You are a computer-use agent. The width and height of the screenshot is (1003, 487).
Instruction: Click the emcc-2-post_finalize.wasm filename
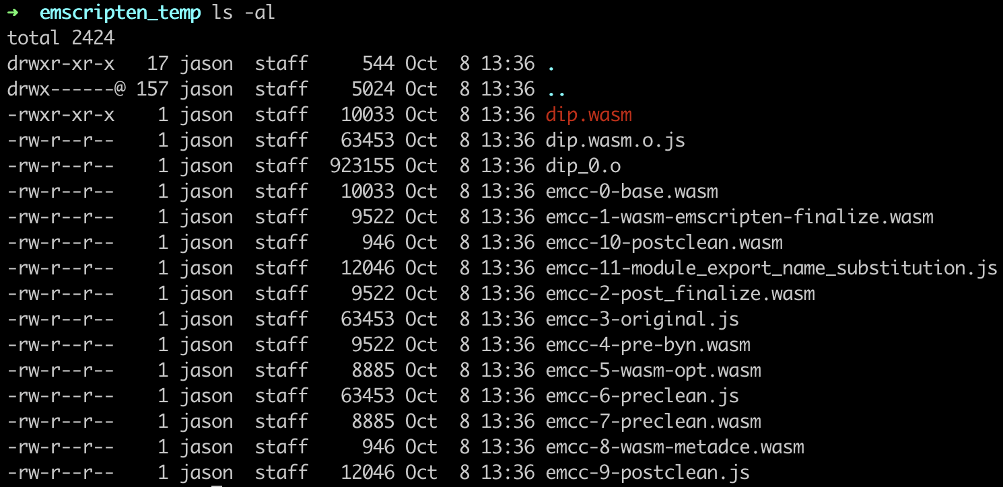click(x=680, y=294)
